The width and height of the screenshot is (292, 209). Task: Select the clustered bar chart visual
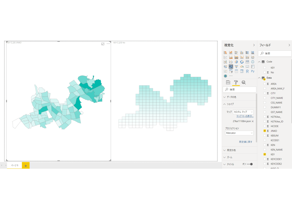click(236, 53)
